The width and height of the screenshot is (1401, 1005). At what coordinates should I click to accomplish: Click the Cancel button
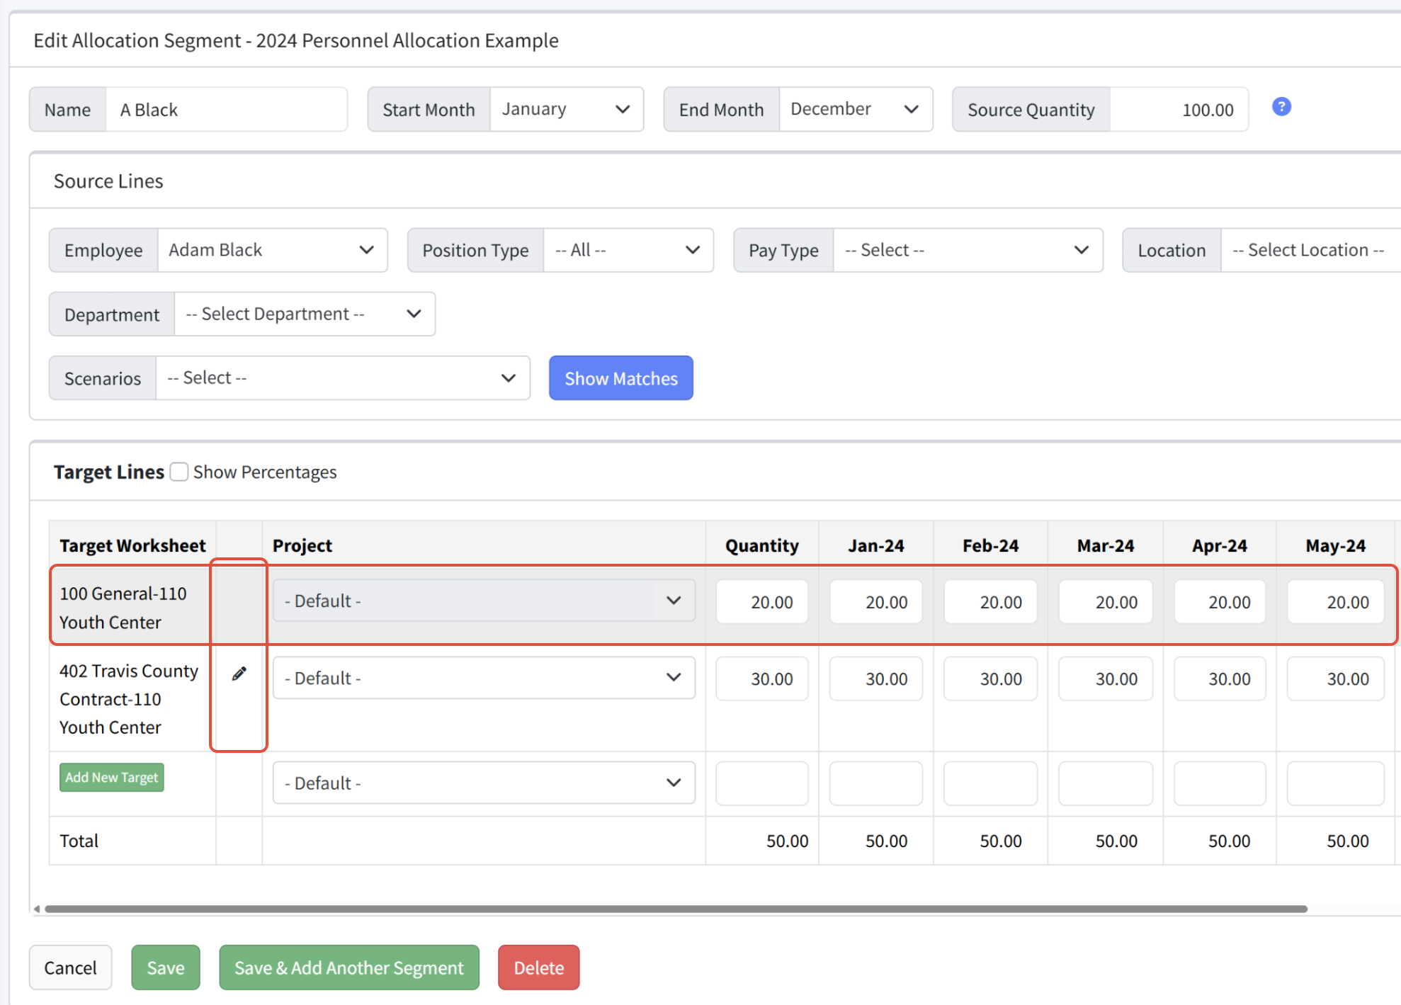point(70,967)
